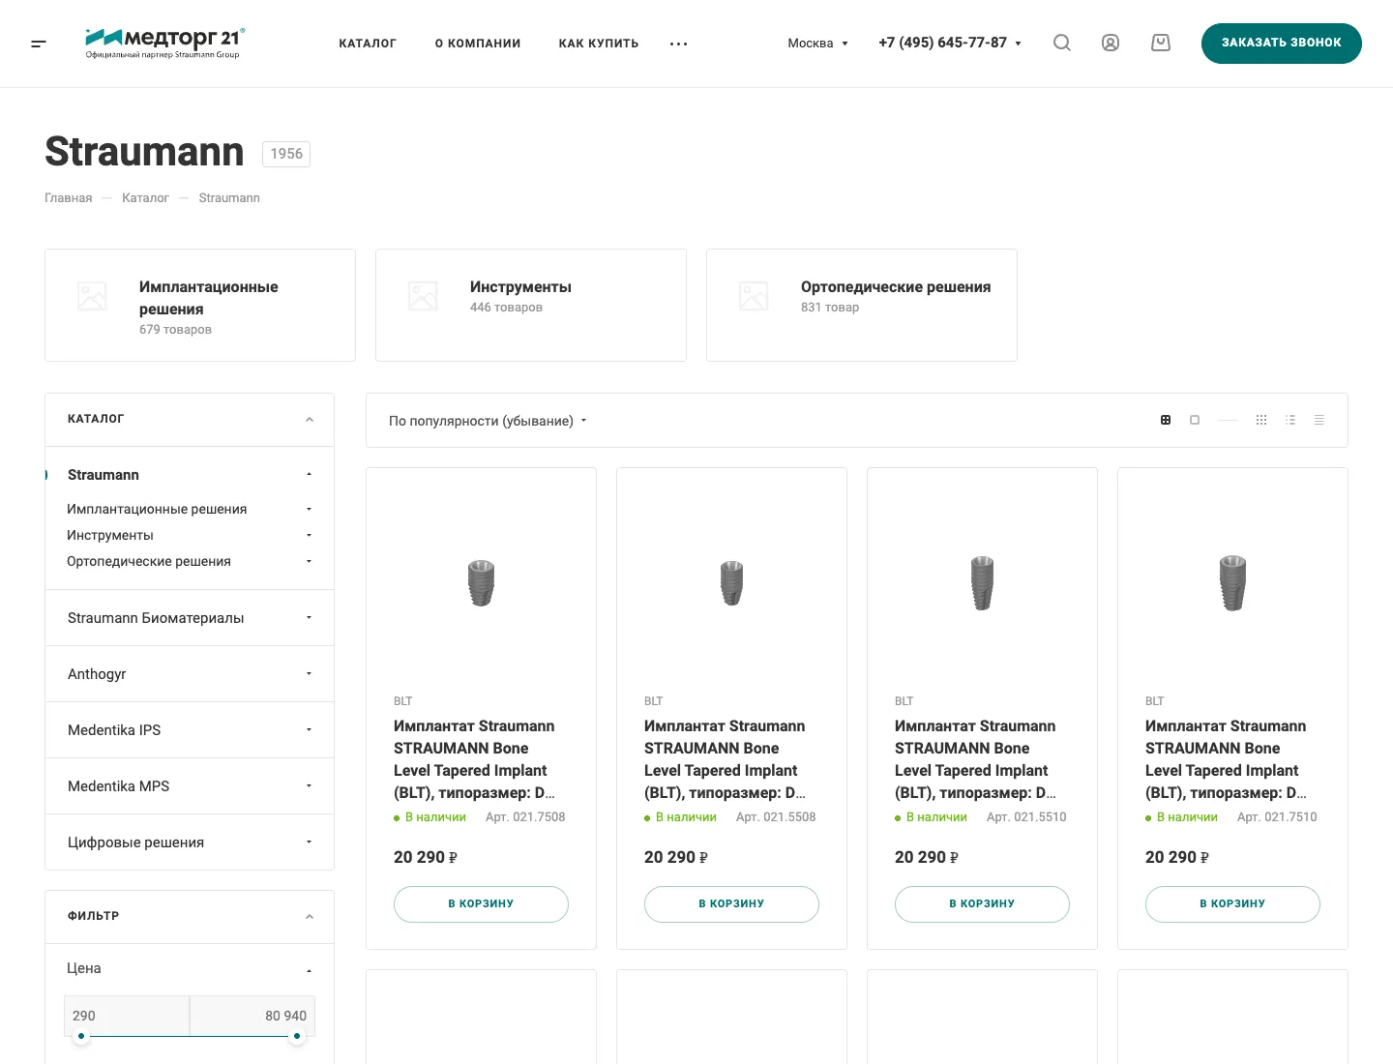Screen dimensions: 1393x1064
Task: Open Ортопедические решения category card title
Action: [896, 287]
